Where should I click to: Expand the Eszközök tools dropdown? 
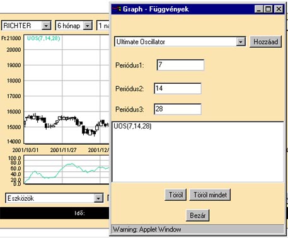(x=98, y=198)
